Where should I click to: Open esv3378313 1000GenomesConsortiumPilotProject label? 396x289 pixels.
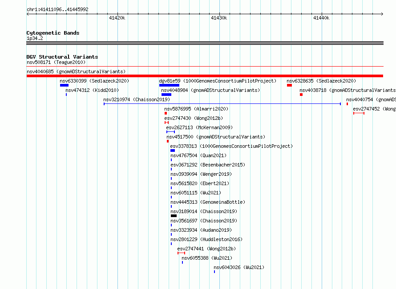click(231, 146)
